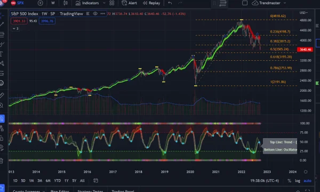This screenshot has width=320, height=192.
Task: Click the red 3640.46 current price label
Action: click(305, 50)
